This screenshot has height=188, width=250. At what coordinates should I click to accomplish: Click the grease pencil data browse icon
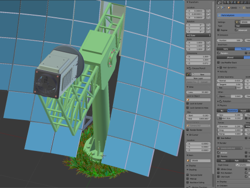coord(189,74)
